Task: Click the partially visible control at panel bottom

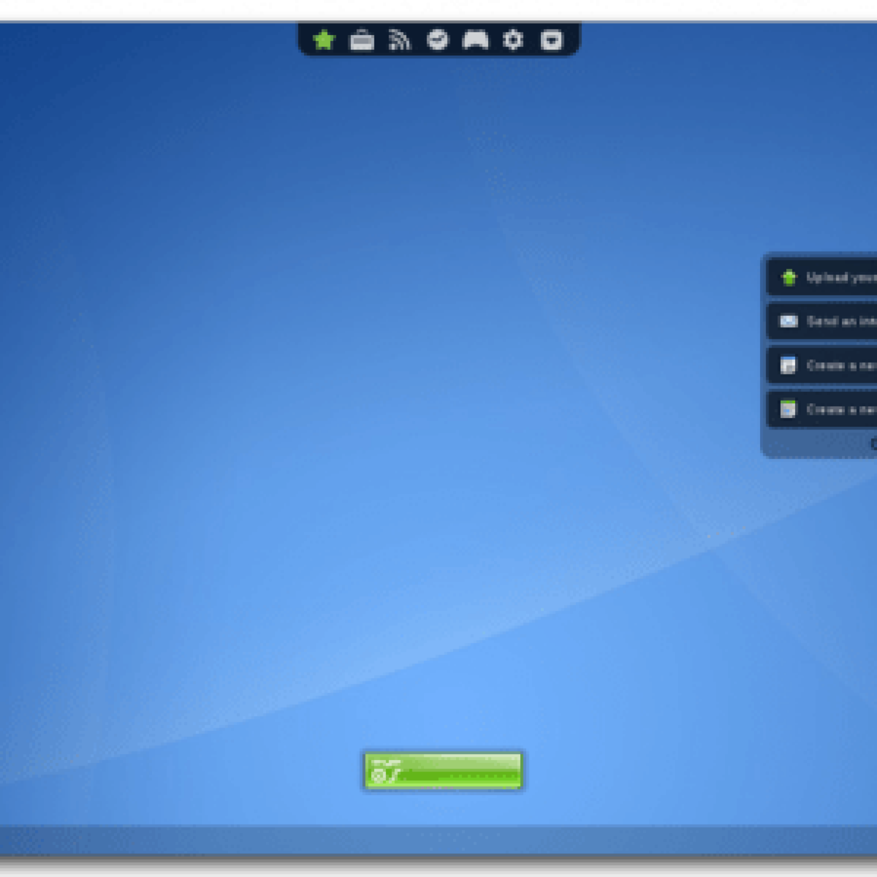Action: (873, 443)
